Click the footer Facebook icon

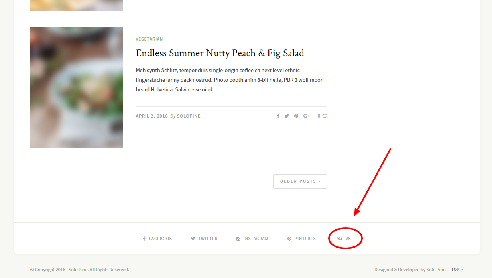click(x=144, y=239)
